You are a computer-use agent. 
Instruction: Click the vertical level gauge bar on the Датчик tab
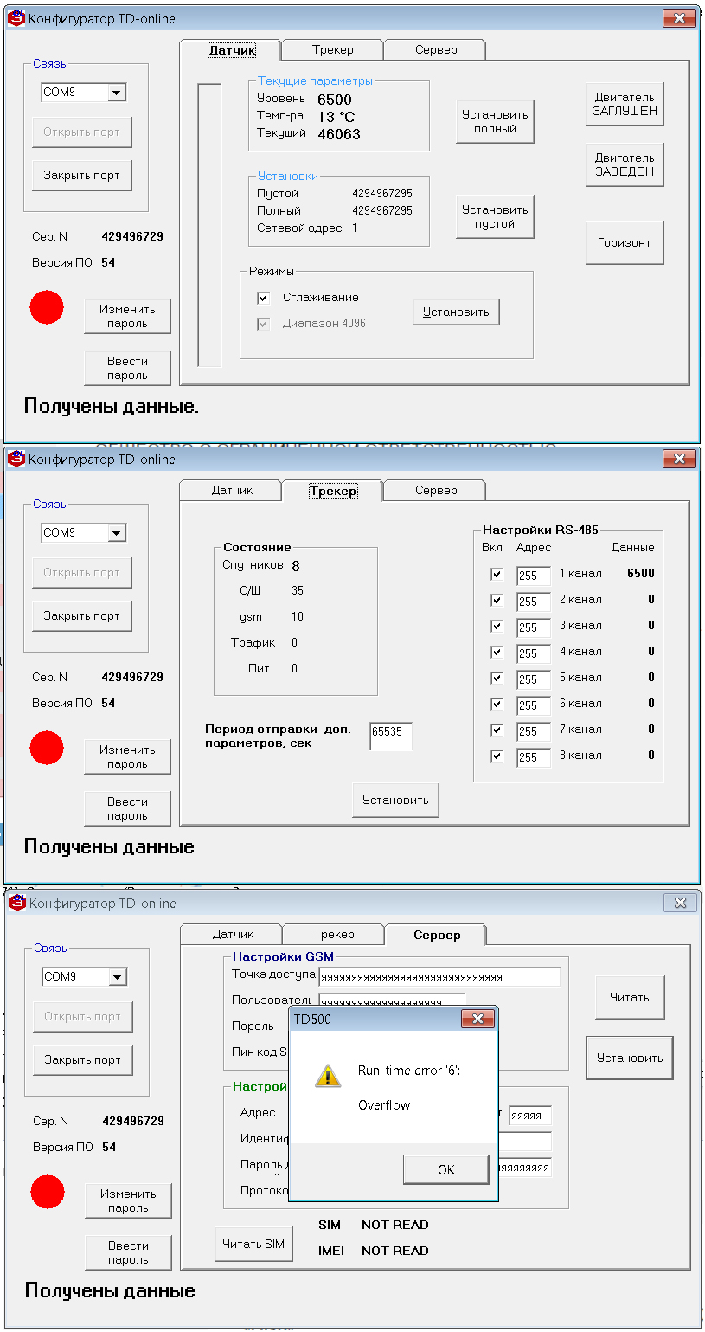click(x=209, y=225)
